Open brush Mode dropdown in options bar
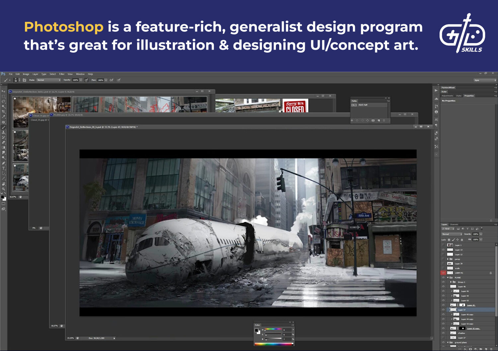498x351 pixels. (x=49, y=80)
